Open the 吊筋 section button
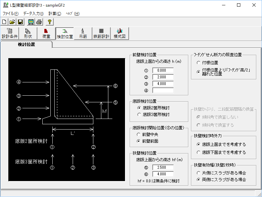 click(83, 34)
